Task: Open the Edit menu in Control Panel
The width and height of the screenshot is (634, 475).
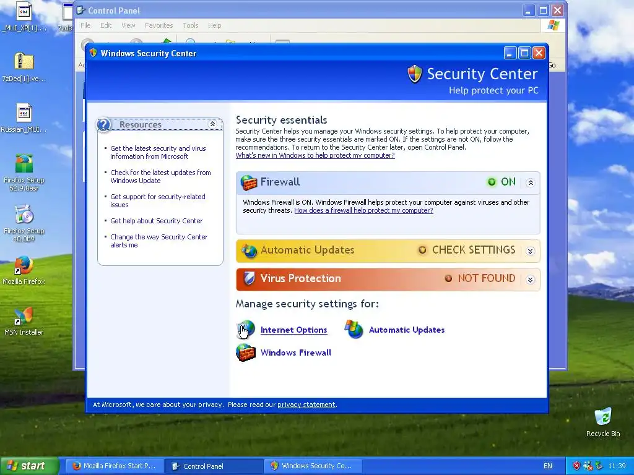Action: [106, 25]
